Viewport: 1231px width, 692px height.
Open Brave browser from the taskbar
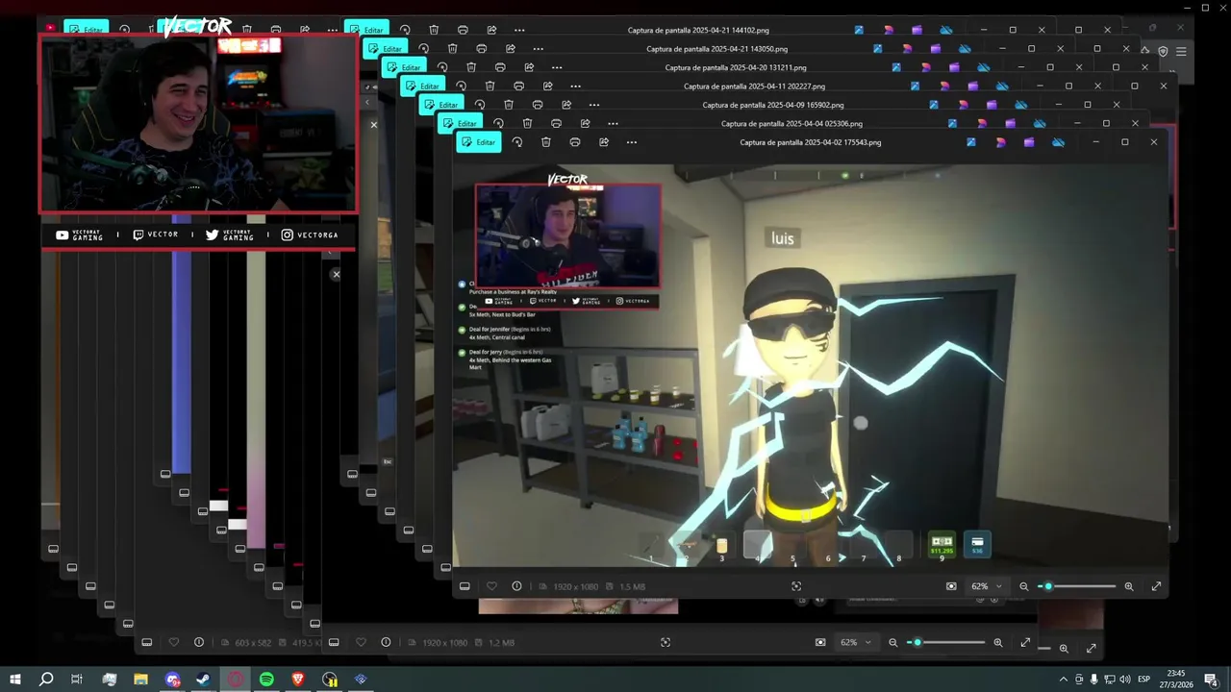tap(298, 680)
